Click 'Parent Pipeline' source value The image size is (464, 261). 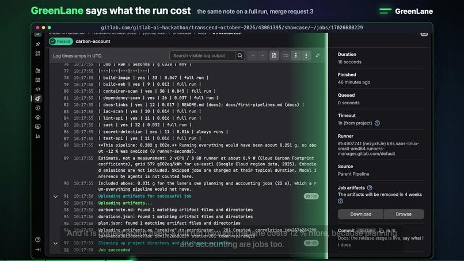353,174
